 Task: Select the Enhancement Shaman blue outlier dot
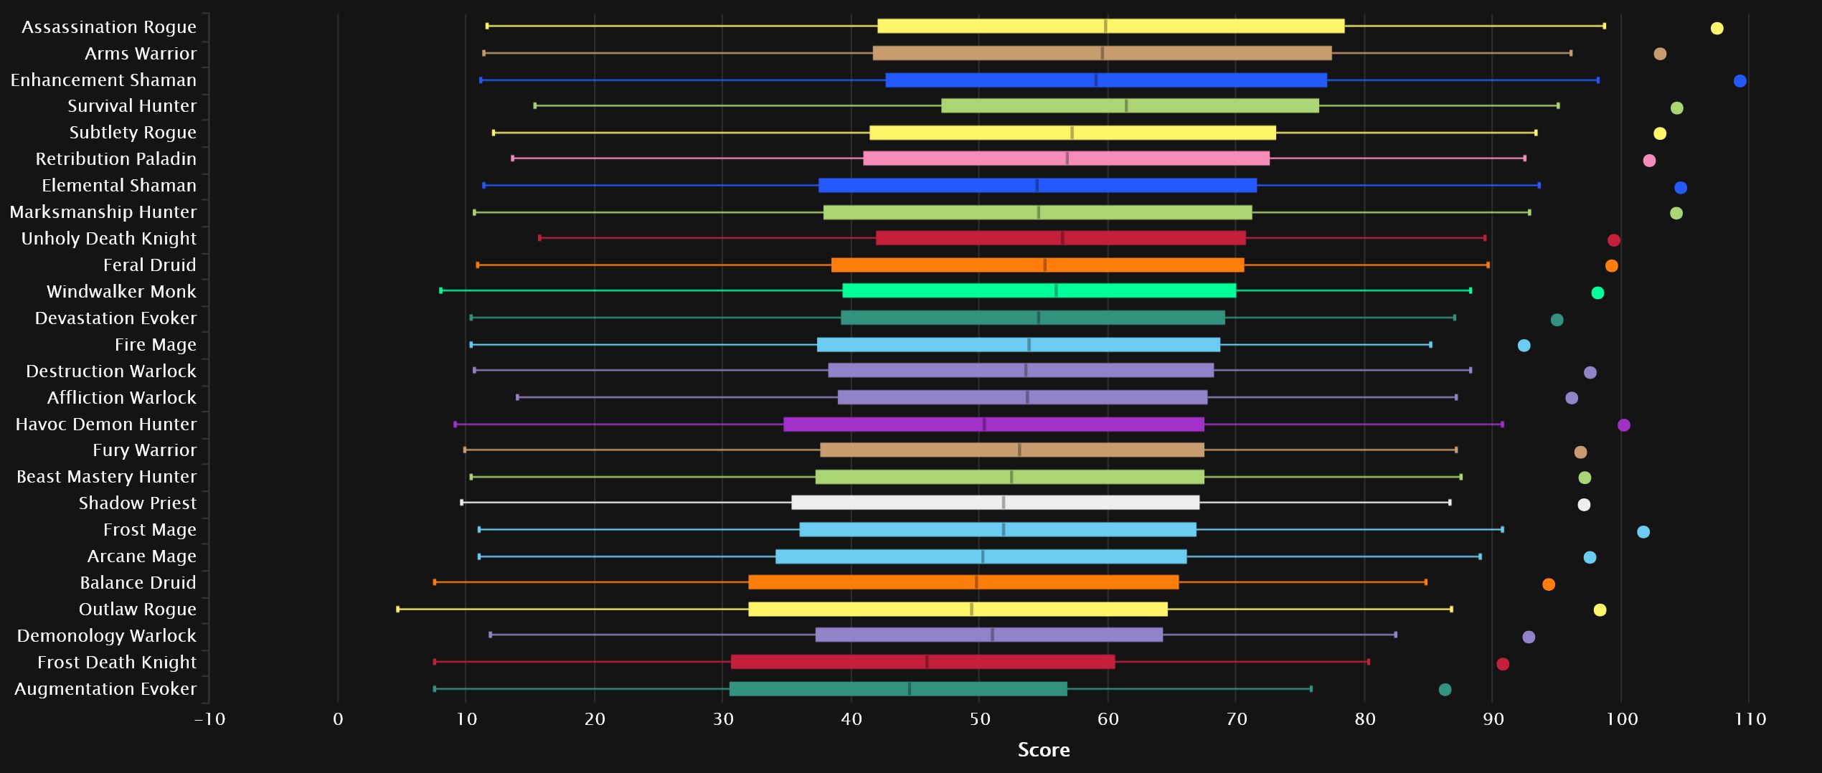[1740, 81]
